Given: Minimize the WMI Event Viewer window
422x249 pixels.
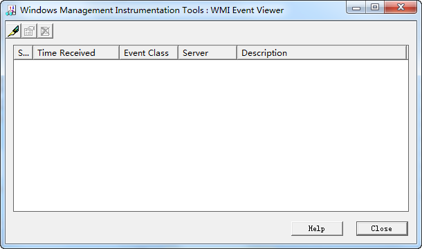Looking at the screenshot, I should click(x=356, y=8).
